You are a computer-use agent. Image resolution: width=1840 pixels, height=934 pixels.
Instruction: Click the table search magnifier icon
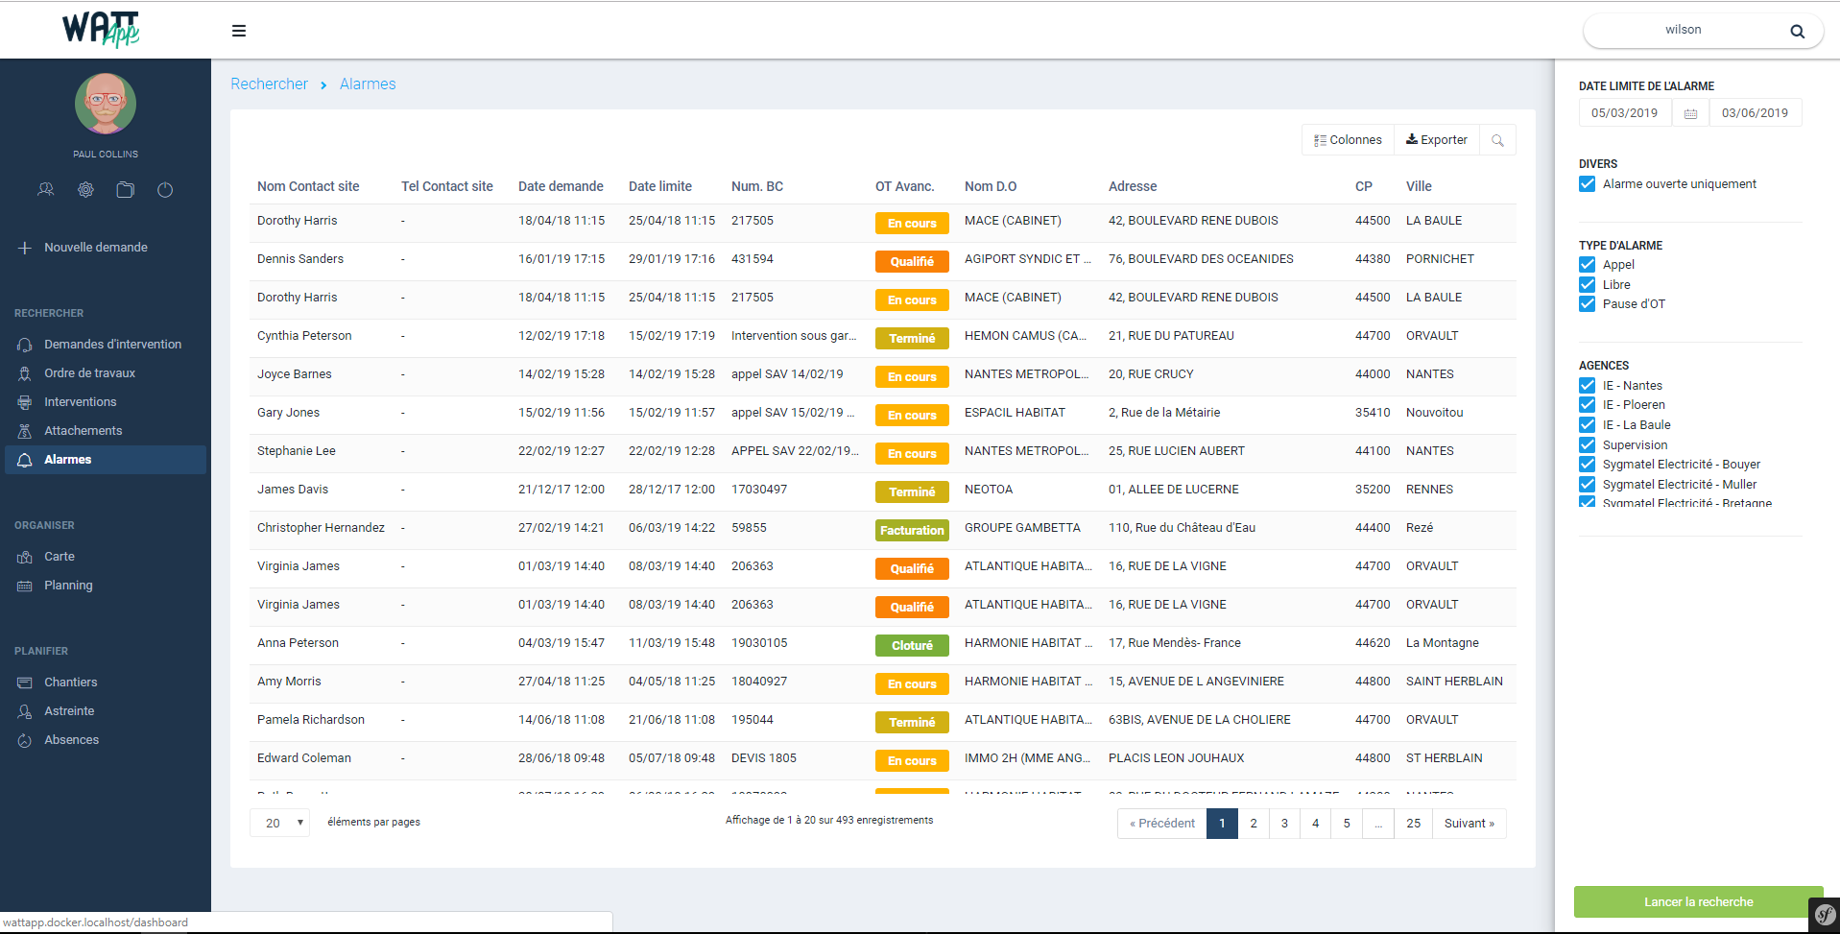(x=1497, y=140)
